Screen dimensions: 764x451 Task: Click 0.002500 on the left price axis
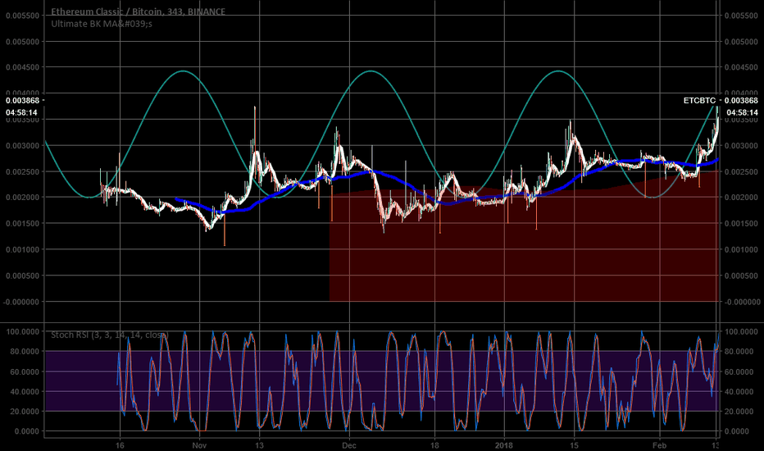[x=22, y=171]
